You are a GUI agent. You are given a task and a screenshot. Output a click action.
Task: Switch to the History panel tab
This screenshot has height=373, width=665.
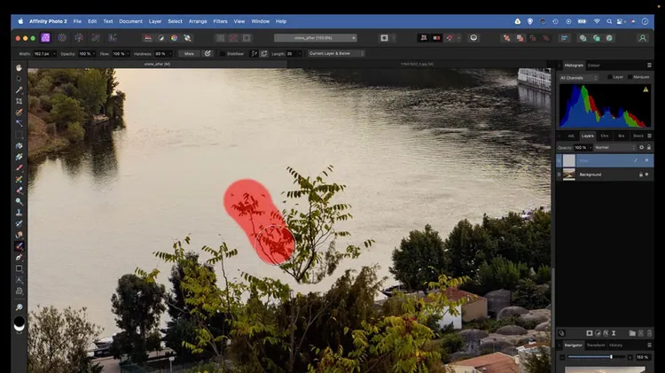tap(616, 345)
